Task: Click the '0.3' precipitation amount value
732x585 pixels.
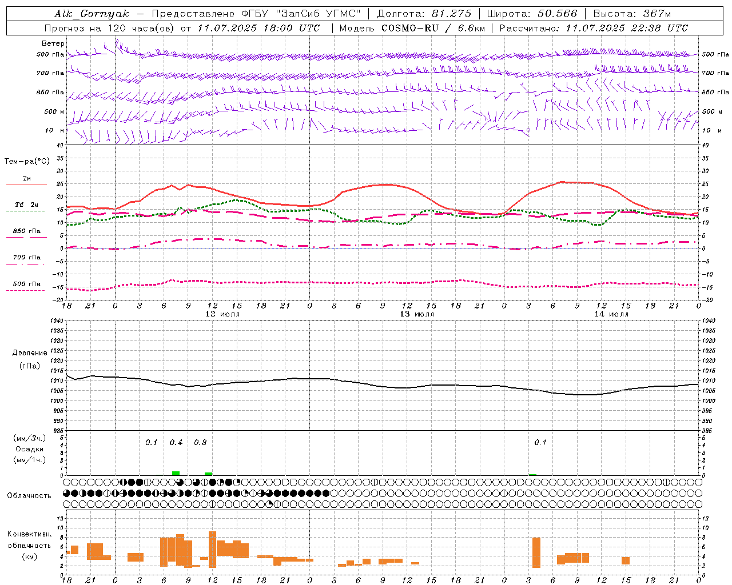Action: (x=200, y=443)
